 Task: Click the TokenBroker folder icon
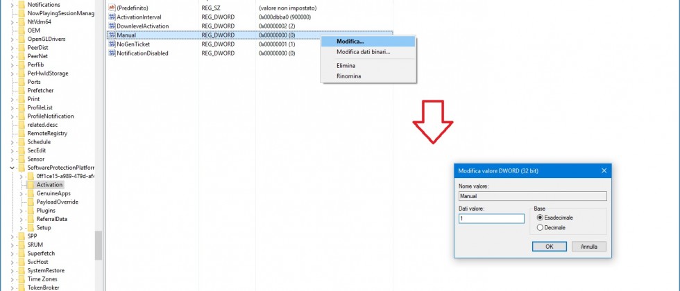(22, 288)
